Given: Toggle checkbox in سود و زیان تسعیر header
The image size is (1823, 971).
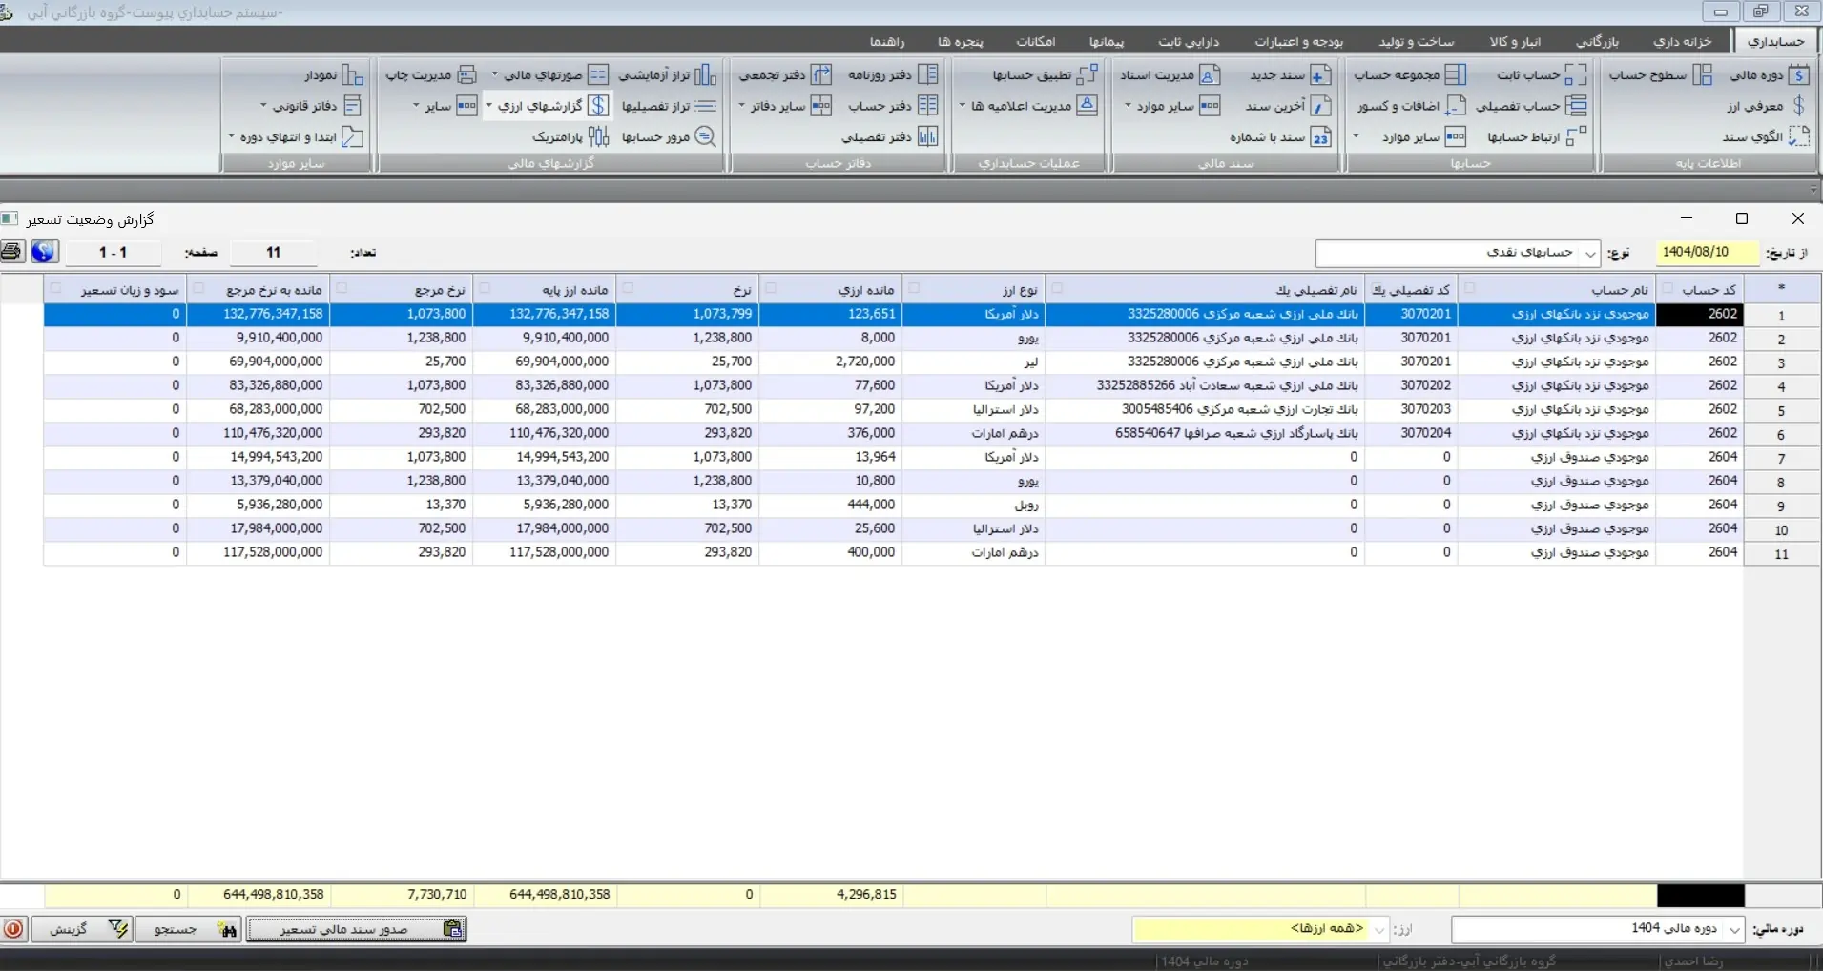Looking at the screenshot, I should point(55,289).
